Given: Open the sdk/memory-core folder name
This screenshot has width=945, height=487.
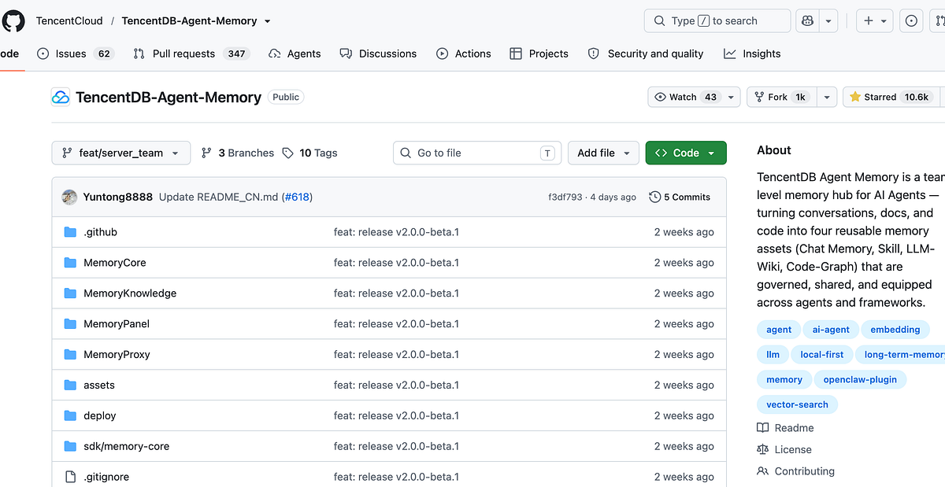Looking at the screenshot, I should (126, 447).
